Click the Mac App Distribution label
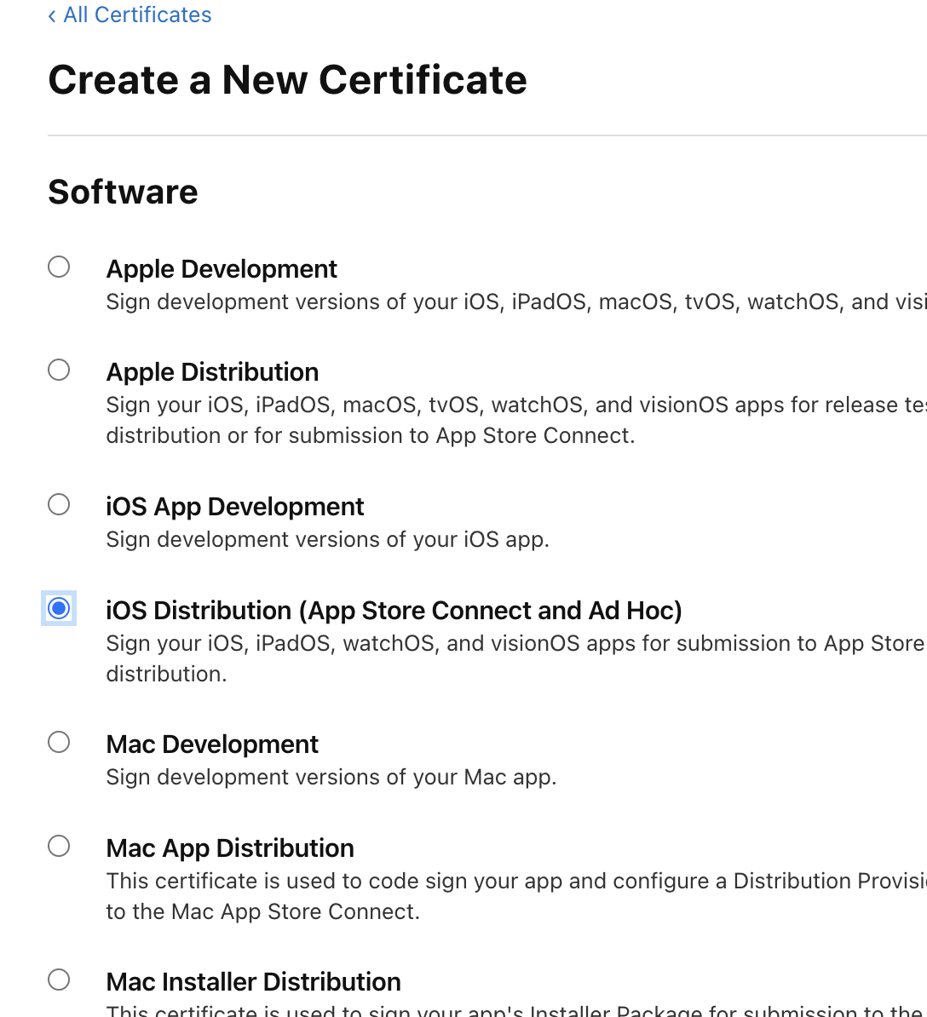 click(x=230, y=848)
